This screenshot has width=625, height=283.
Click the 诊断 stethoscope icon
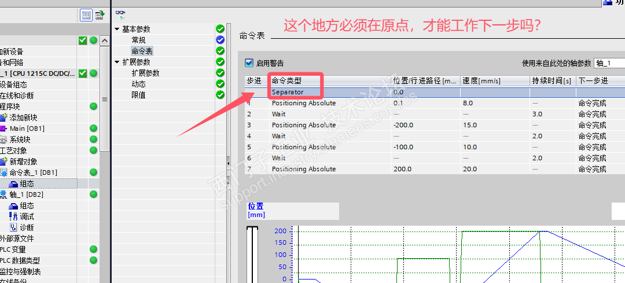tap(13, 227)
